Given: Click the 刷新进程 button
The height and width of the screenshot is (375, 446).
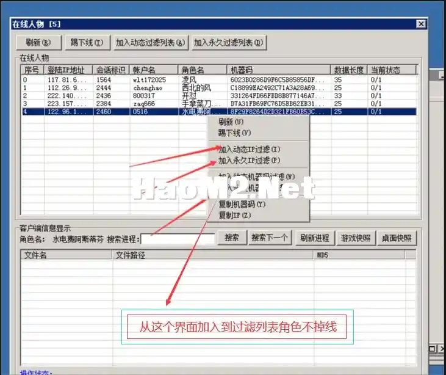Looking at the screenshot, I should pyautogui.click(x=315, y=238).
